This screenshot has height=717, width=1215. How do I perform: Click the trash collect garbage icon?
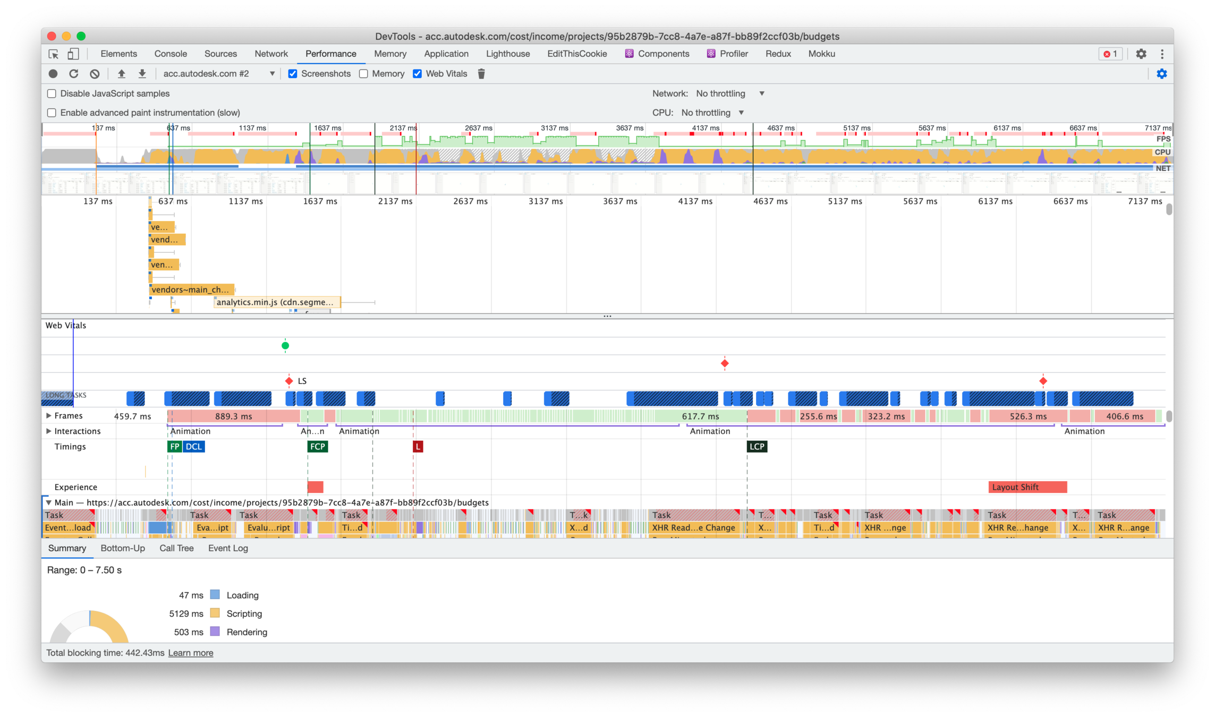[481, 74]
